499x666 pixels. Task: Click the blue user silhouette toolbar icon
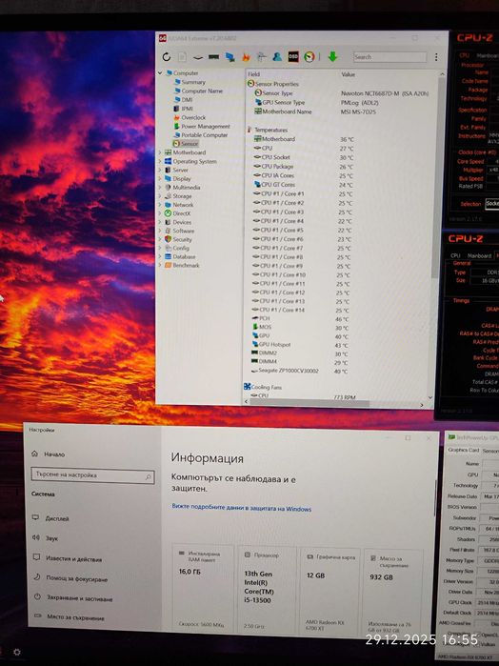277,56
